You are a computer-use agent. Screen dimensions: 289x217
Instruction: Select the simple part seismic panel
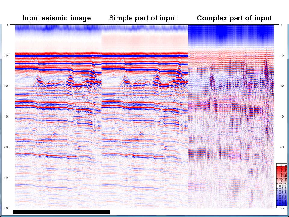pyautogui.click(x=145, y=116)
